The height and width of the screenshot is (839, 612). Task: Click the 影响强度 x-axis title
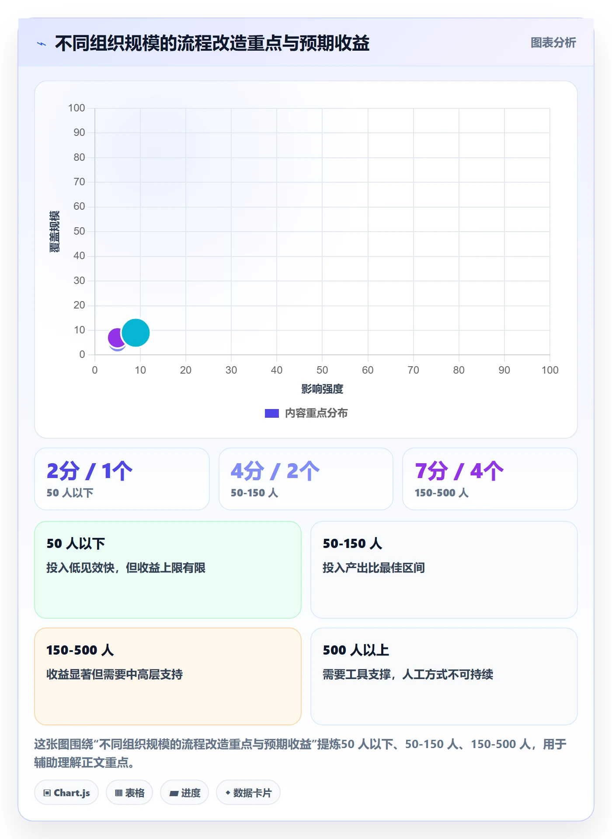click(x=322, y=389)
